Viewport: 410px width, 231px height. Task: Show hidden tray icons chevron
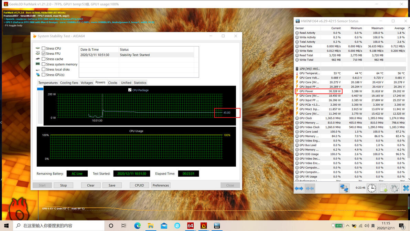[x=347, y=225]
